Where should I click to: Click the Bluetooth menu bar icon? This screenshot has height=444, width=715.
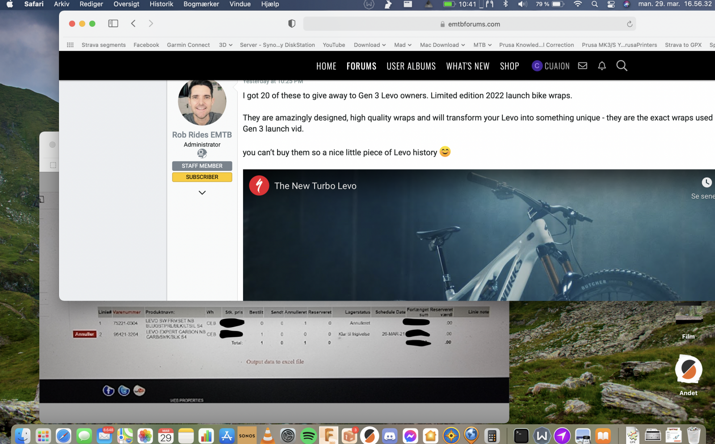pos(506,4)
